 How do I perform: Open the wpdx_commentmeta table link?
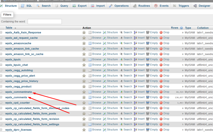tap(18, 92)
